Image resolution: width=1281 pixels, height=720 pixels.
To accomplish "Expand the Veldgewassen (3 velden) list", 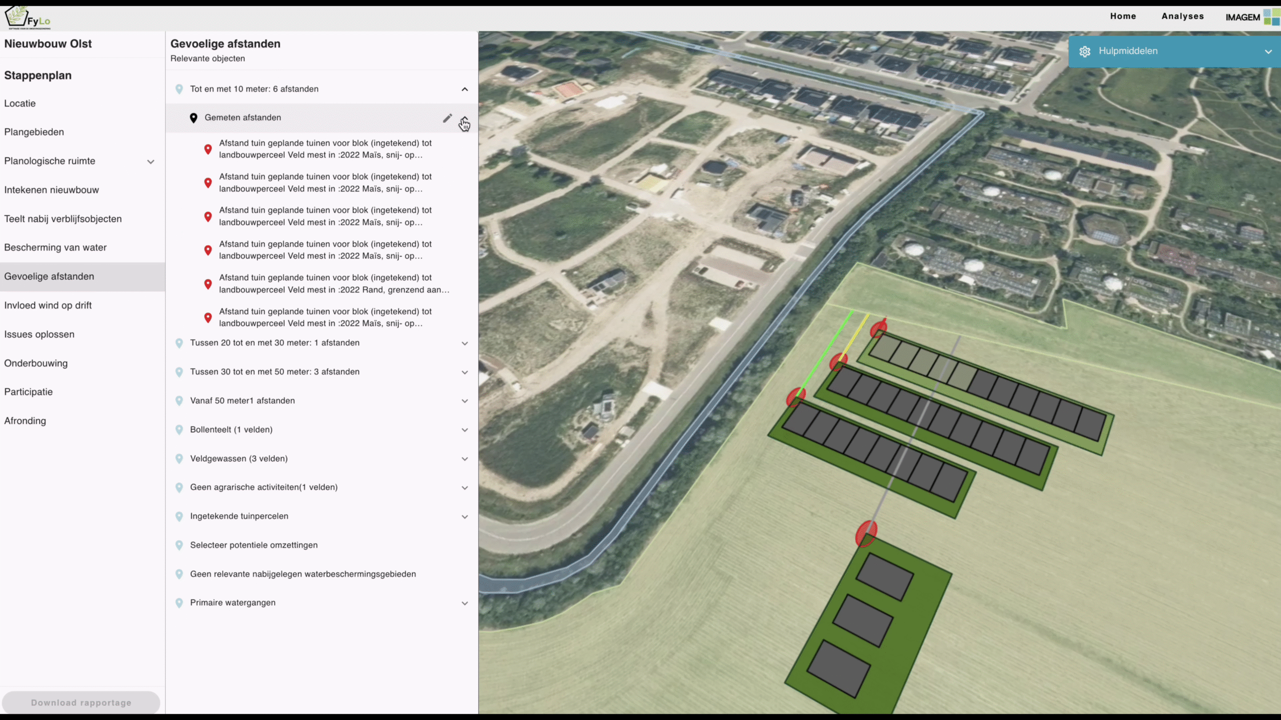I will (x=464, y=459).
